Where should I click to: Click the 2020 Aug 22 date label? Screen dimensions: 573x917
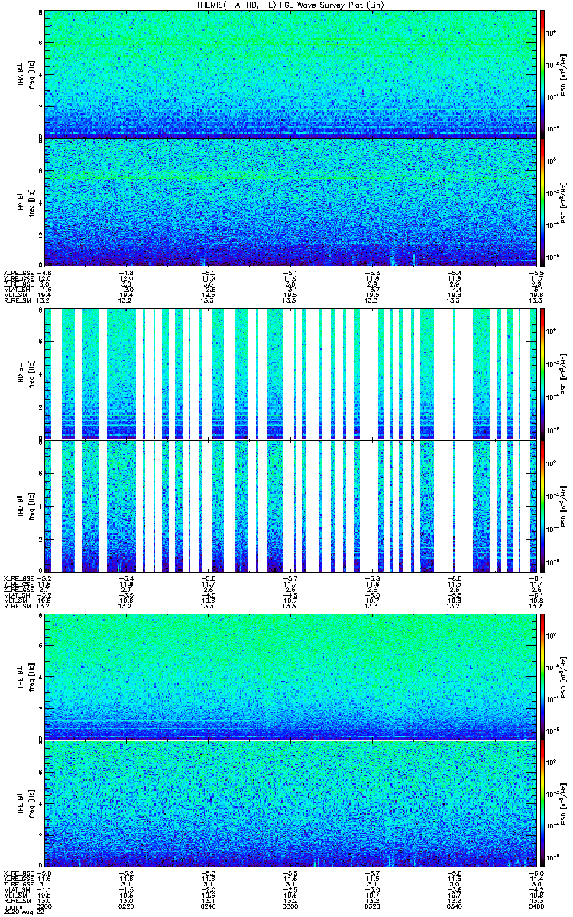tap(19, 912)
